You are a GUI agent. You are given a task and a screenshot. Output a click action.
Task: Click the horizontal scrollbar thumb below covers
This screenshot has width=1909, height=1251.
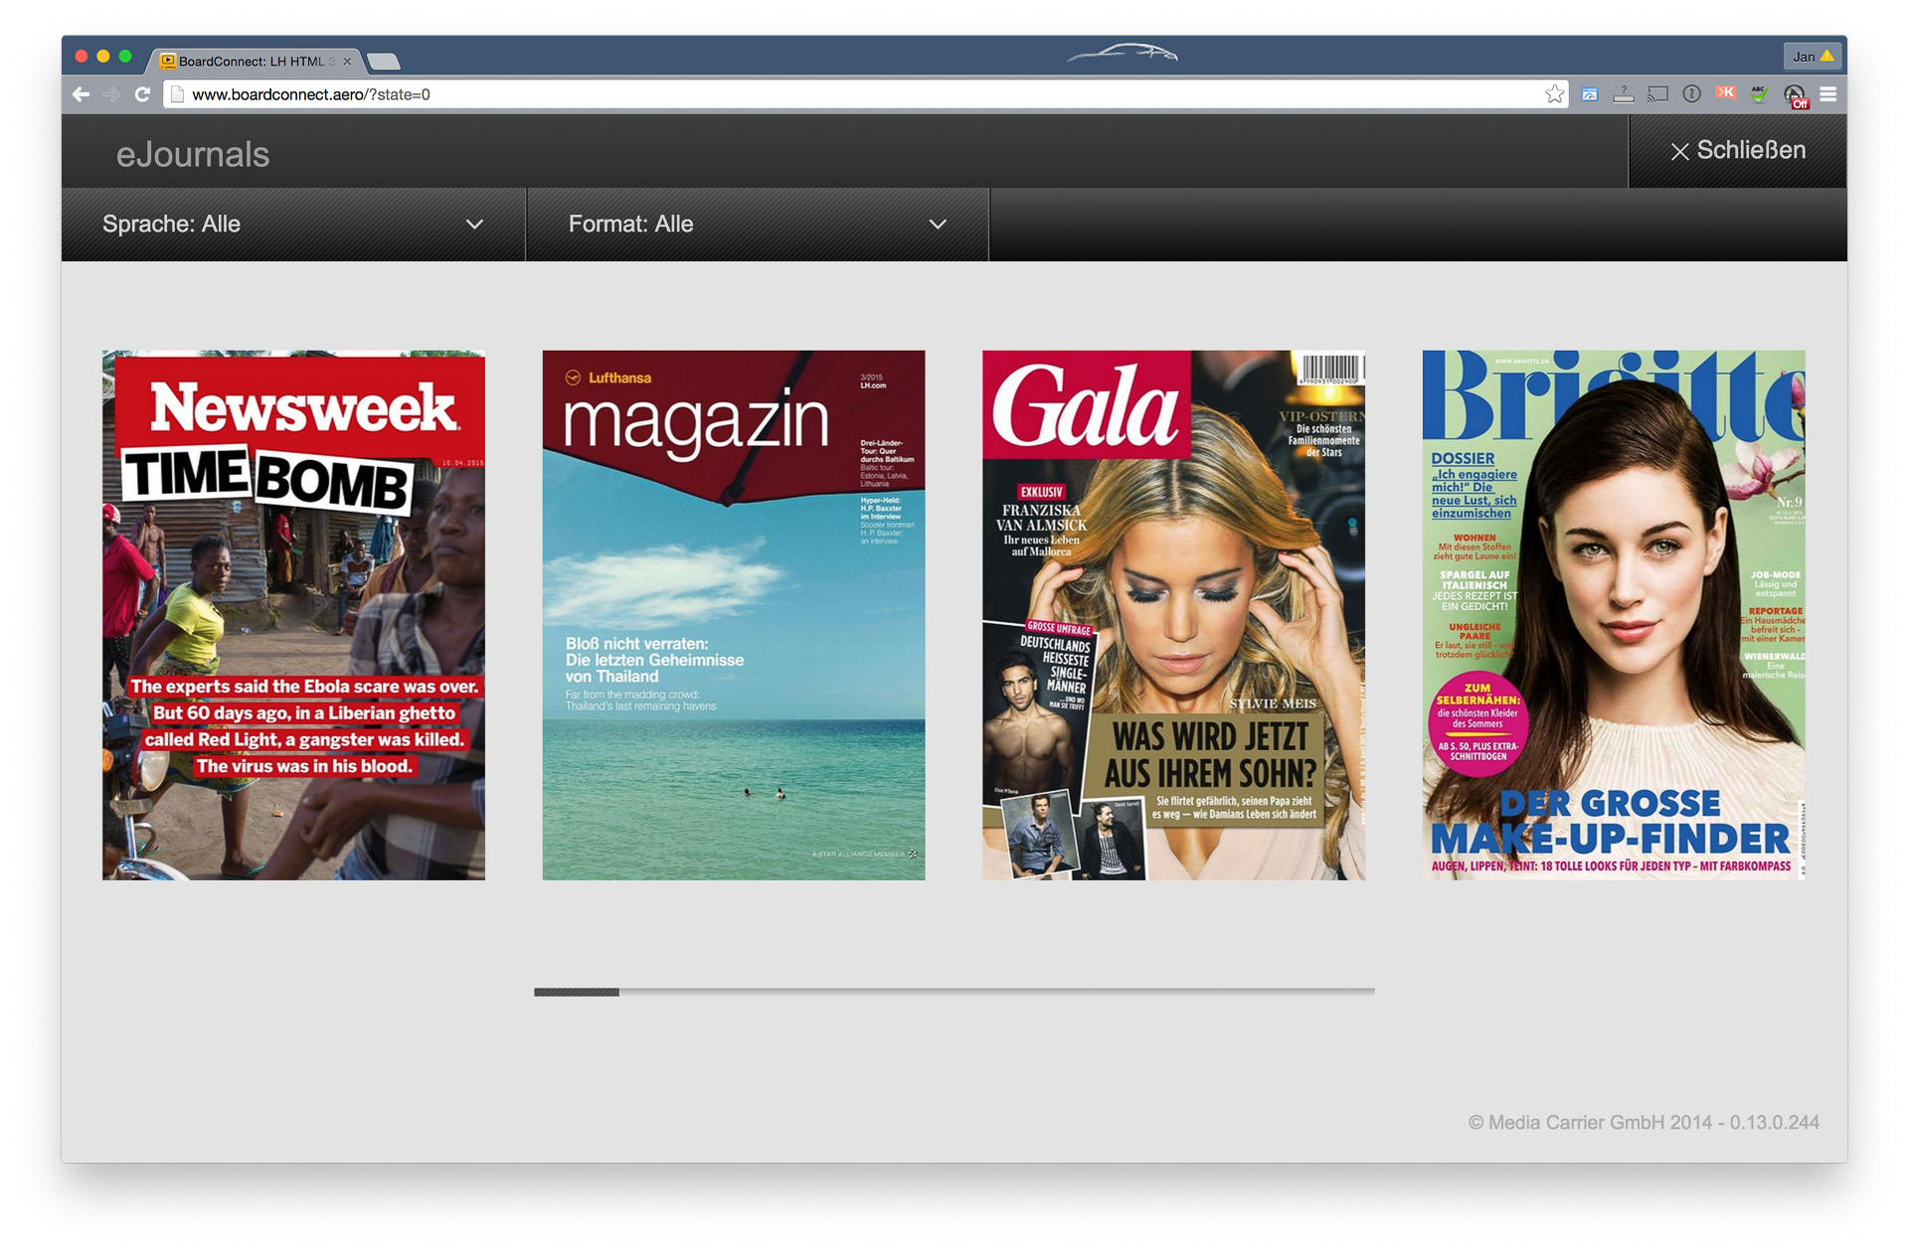pos(577,992)
